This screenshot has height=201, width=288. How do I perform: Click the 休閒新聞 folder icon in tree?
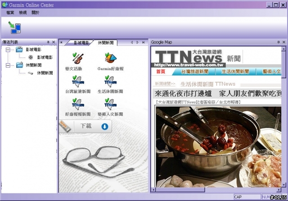[x=19, y=65]
